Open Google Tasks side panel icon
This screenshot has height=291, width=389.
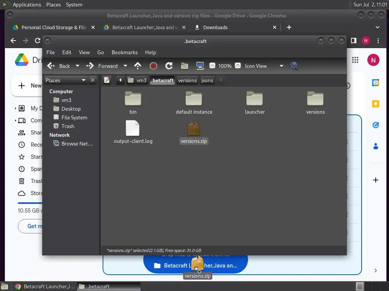[376, 125]
